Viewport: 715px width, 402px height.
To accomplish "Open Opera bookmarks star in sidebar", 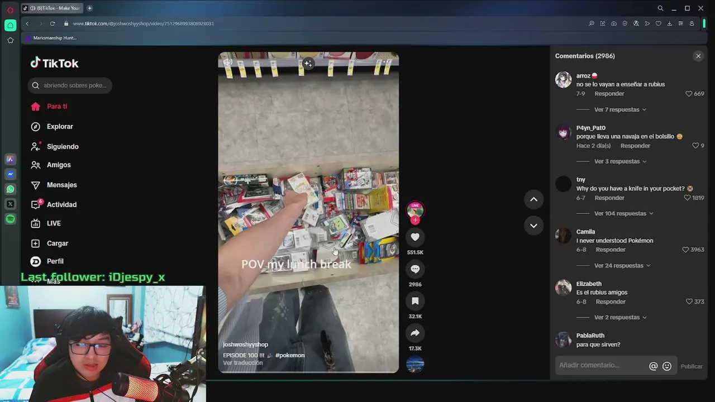I will 10,40.
